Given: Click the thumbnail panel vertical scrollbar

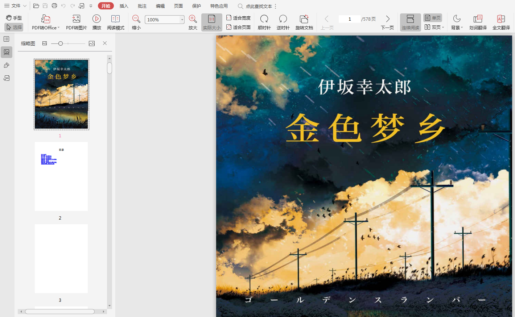Looking at the screenshot, I should click(110, 68).
